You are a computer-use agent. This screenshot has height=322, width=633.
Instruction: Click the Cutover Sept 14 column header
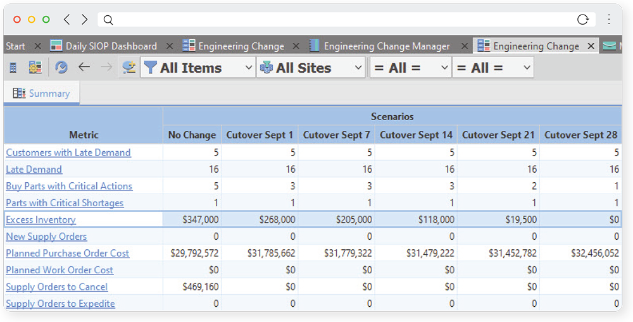[416, 135]
